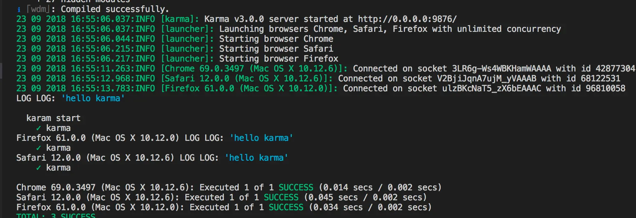Click the checkmark below the Safari LOG line
636x218 pixels.
coord(39,168)
